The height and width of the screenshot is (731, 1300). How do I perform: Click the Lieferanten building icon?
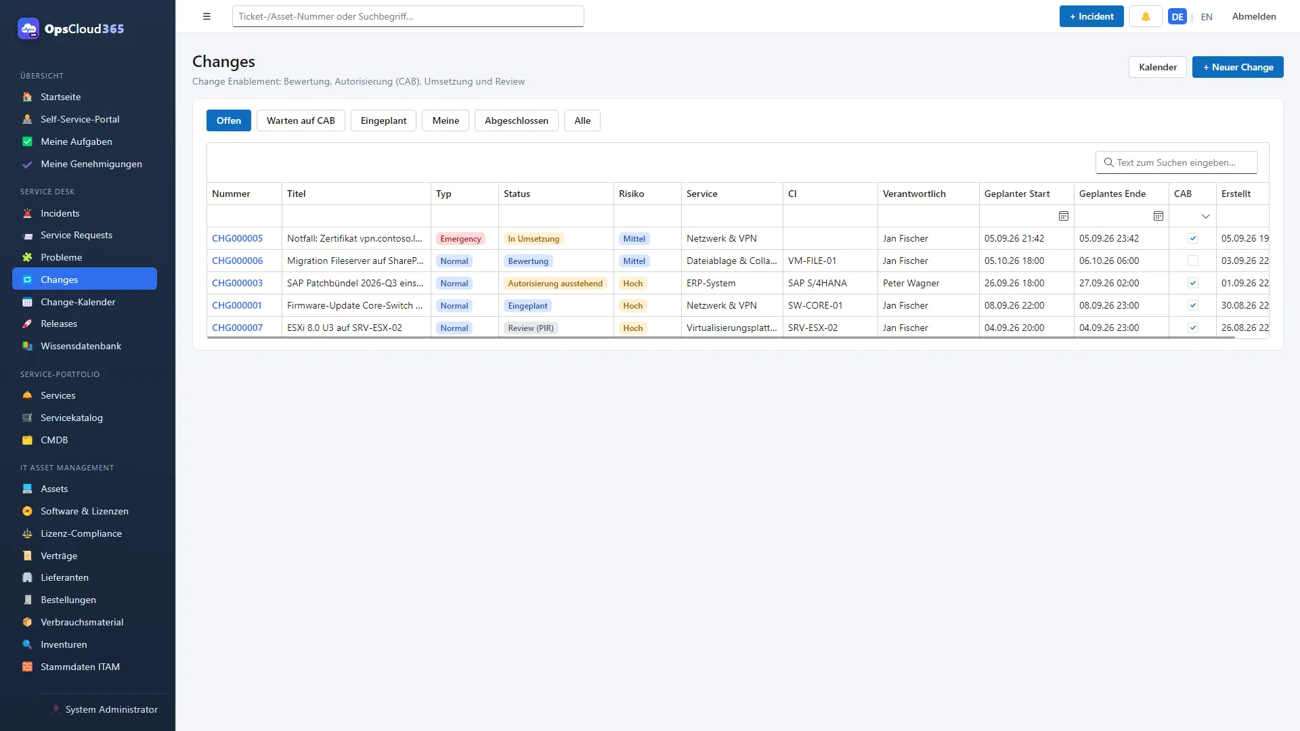(27, 577)
